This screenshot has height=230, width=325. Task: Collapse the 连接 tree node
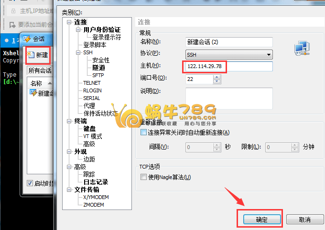coord(70,22)
